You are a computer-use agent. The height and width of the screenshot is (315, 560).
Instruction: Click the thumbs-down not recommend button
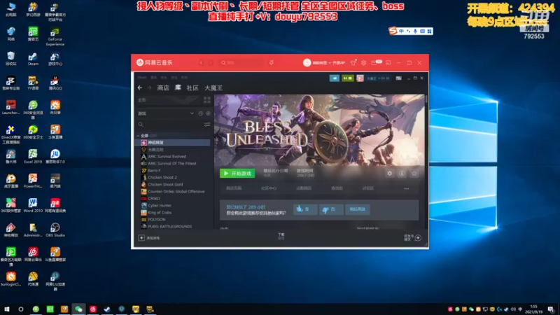tap(330, 209)
